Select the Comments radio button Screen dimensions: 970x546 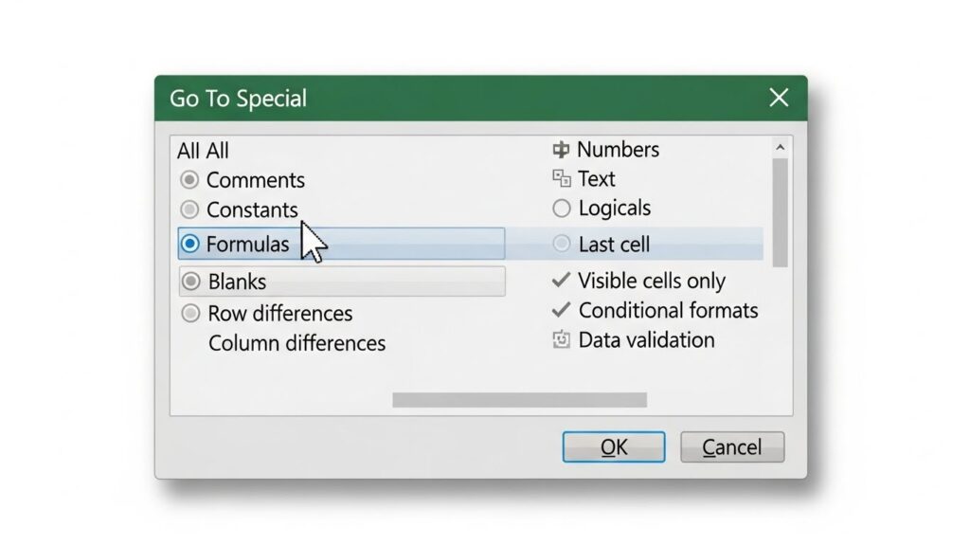coord(190,180)
